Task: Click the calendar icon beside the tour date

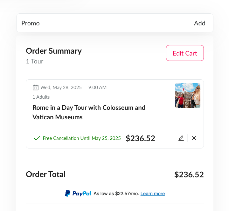Action: [36, 88]
